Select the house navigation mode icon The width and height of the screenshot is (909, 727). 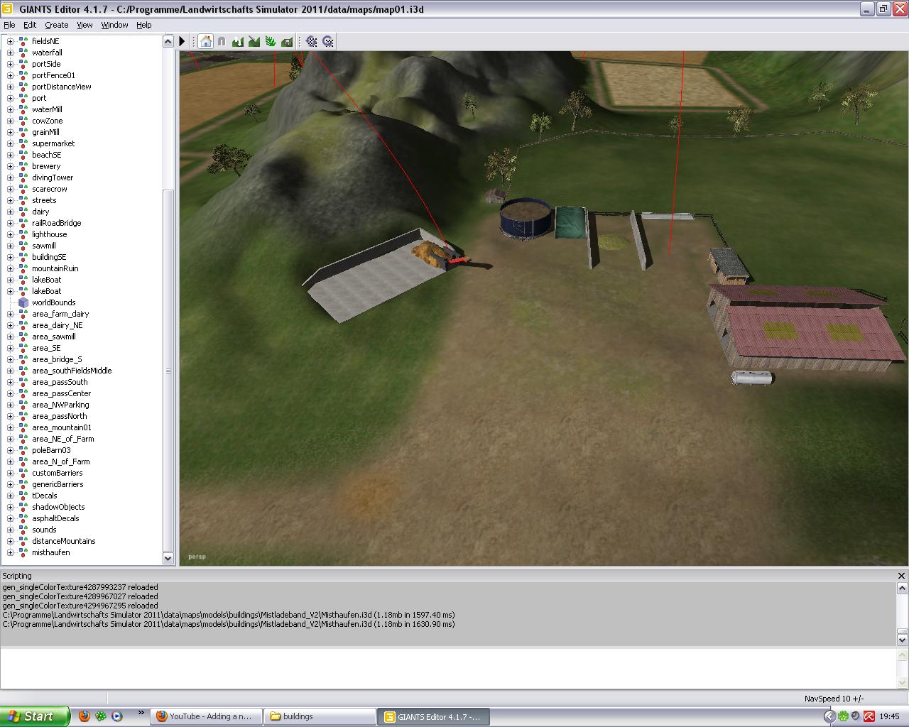205,42
